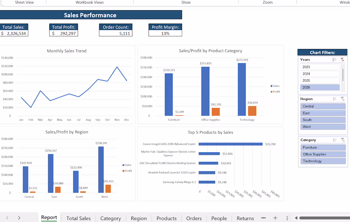350x222 pixels.
Task: Click the West region sales bar
Action: point(101,169)
